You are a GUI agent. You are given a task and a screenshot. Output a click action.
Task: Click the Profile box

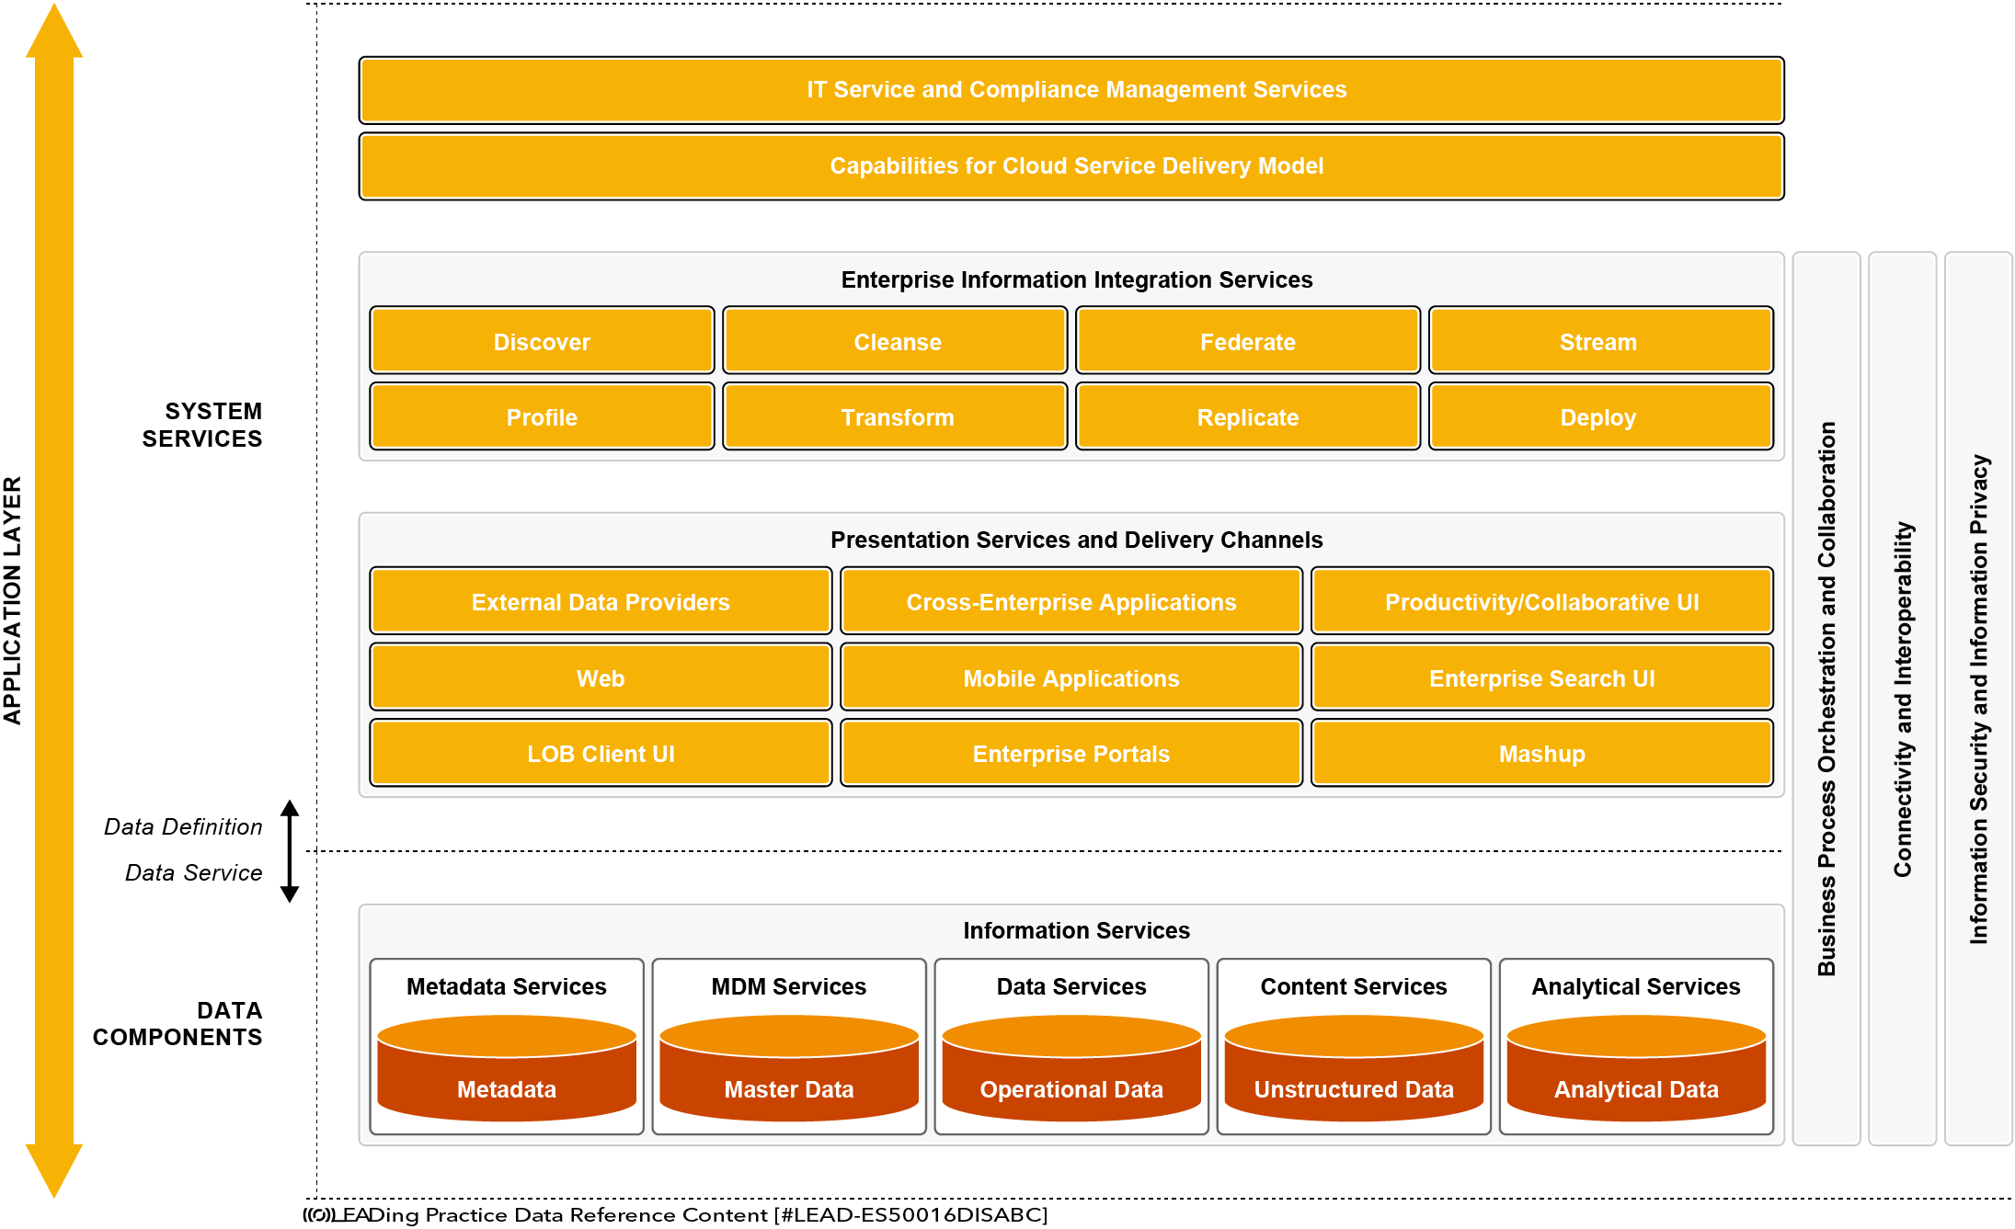542,417
